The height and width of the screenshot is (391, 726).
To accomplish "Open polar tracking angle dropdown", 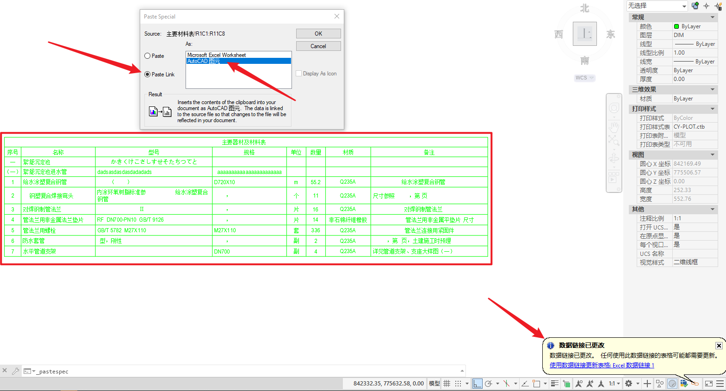I will tap(497, 384).
